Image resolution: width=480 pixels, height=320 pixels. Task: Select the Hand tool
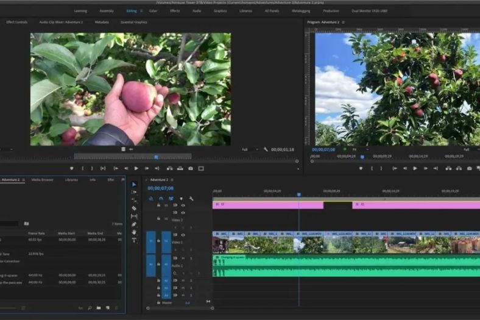coord(134,232)
